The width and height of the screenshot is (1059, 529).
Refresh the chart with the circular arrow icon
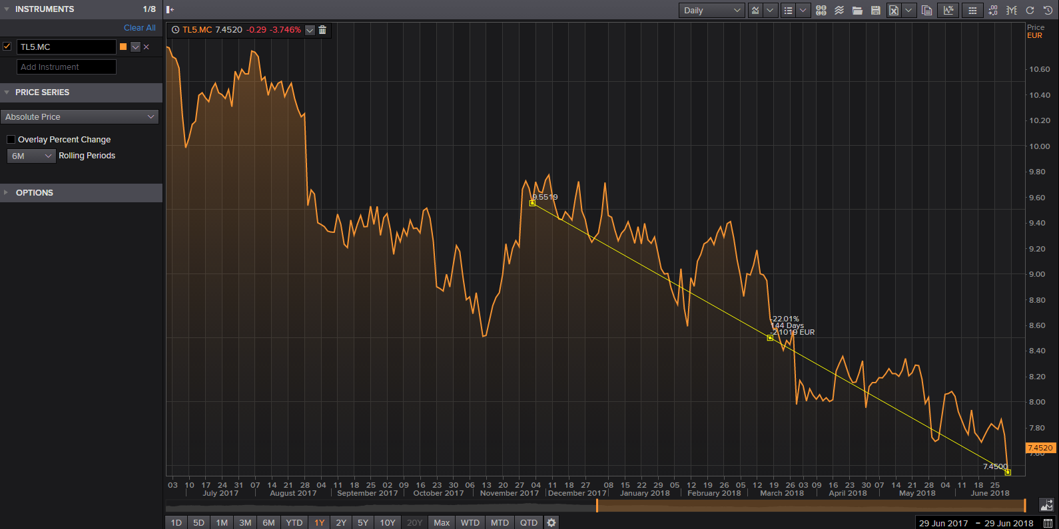click(1030, 10)
